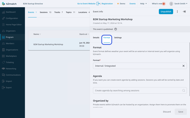Screen dimensions: 190x118
Task: Select the Sessions tab
Action: click(x=46, y=12)
